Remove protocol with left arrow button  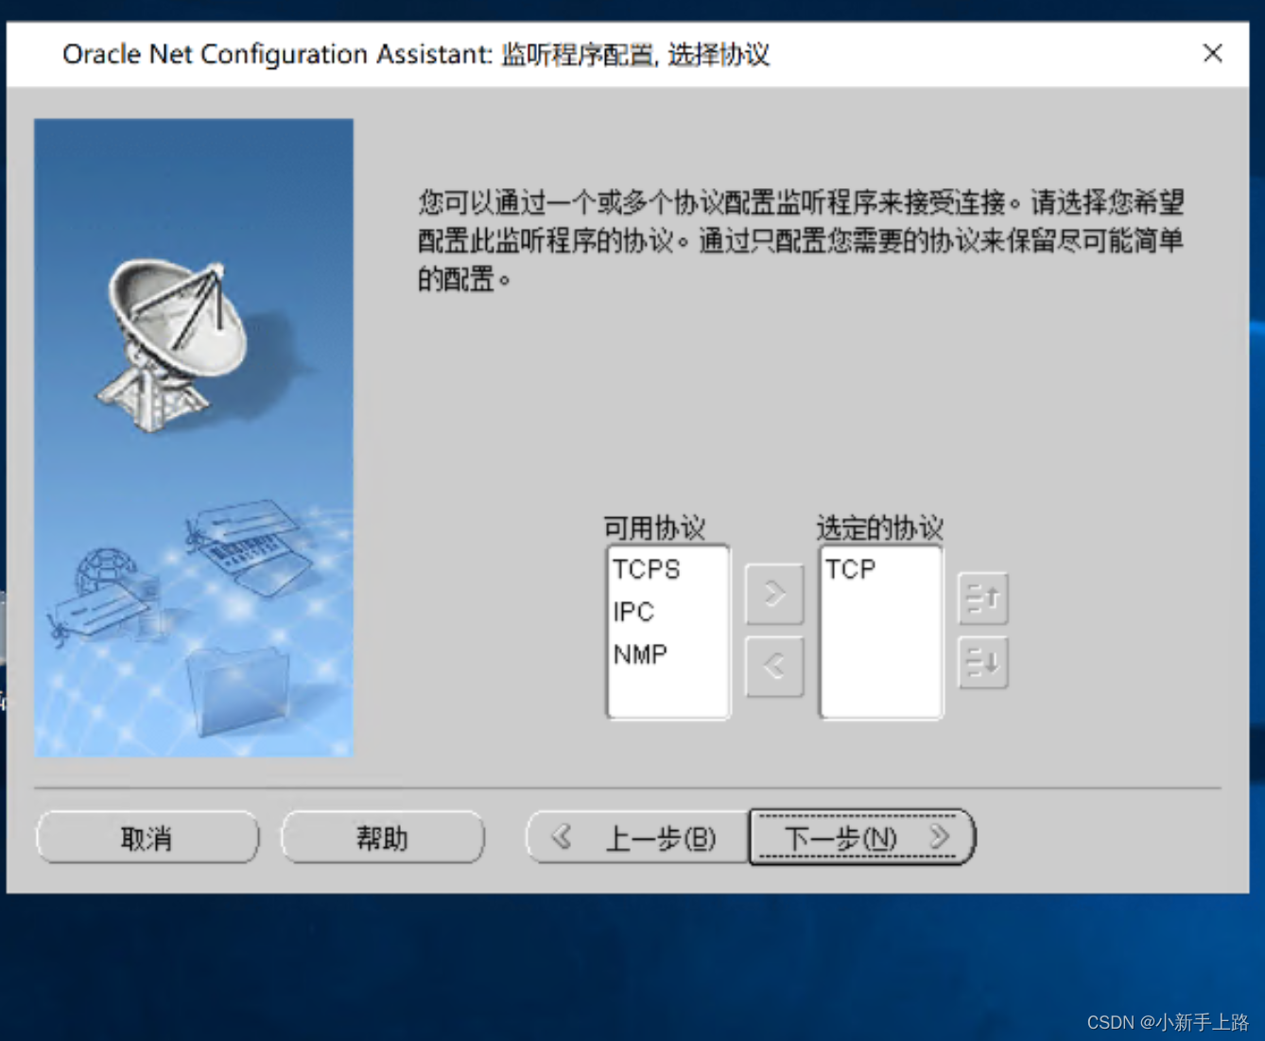click(x=774, y=666)
